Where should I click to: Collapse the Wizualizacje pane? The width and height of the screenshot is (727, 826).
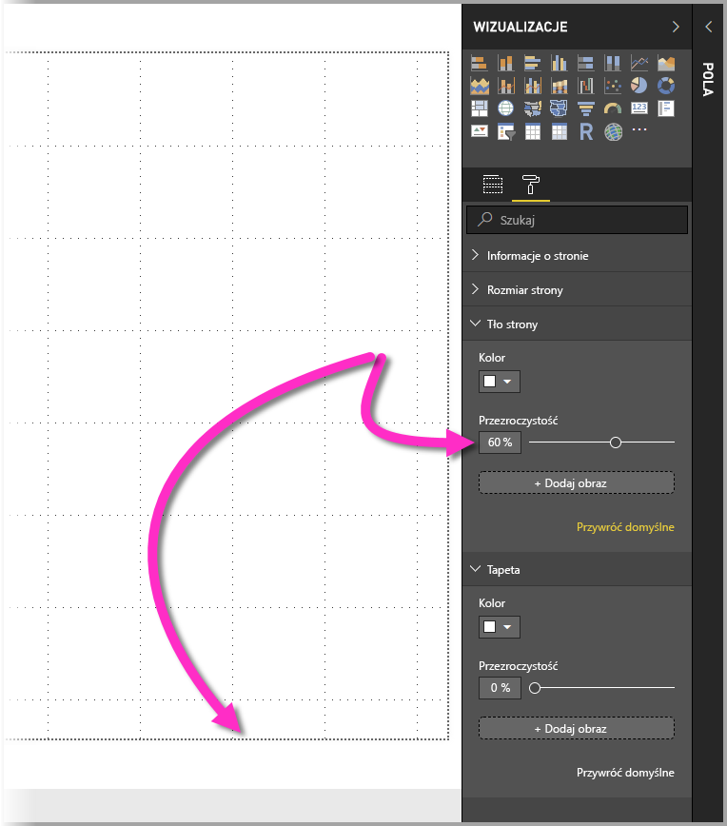[676, 27]
